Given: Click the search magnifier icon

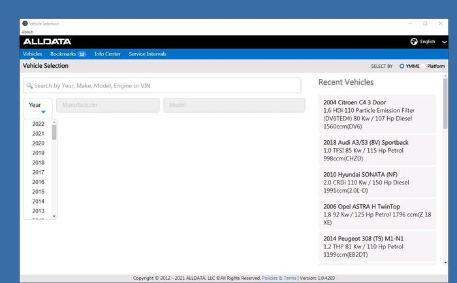Looking at the screenshot, I should (x=29, y=85).
